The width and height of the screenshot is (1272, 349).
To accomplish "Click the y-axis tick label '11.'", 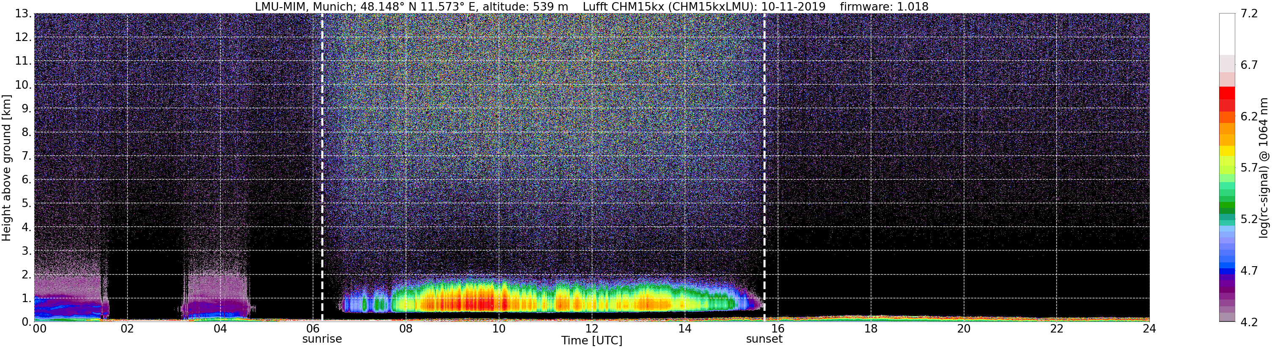I will 23,61.
